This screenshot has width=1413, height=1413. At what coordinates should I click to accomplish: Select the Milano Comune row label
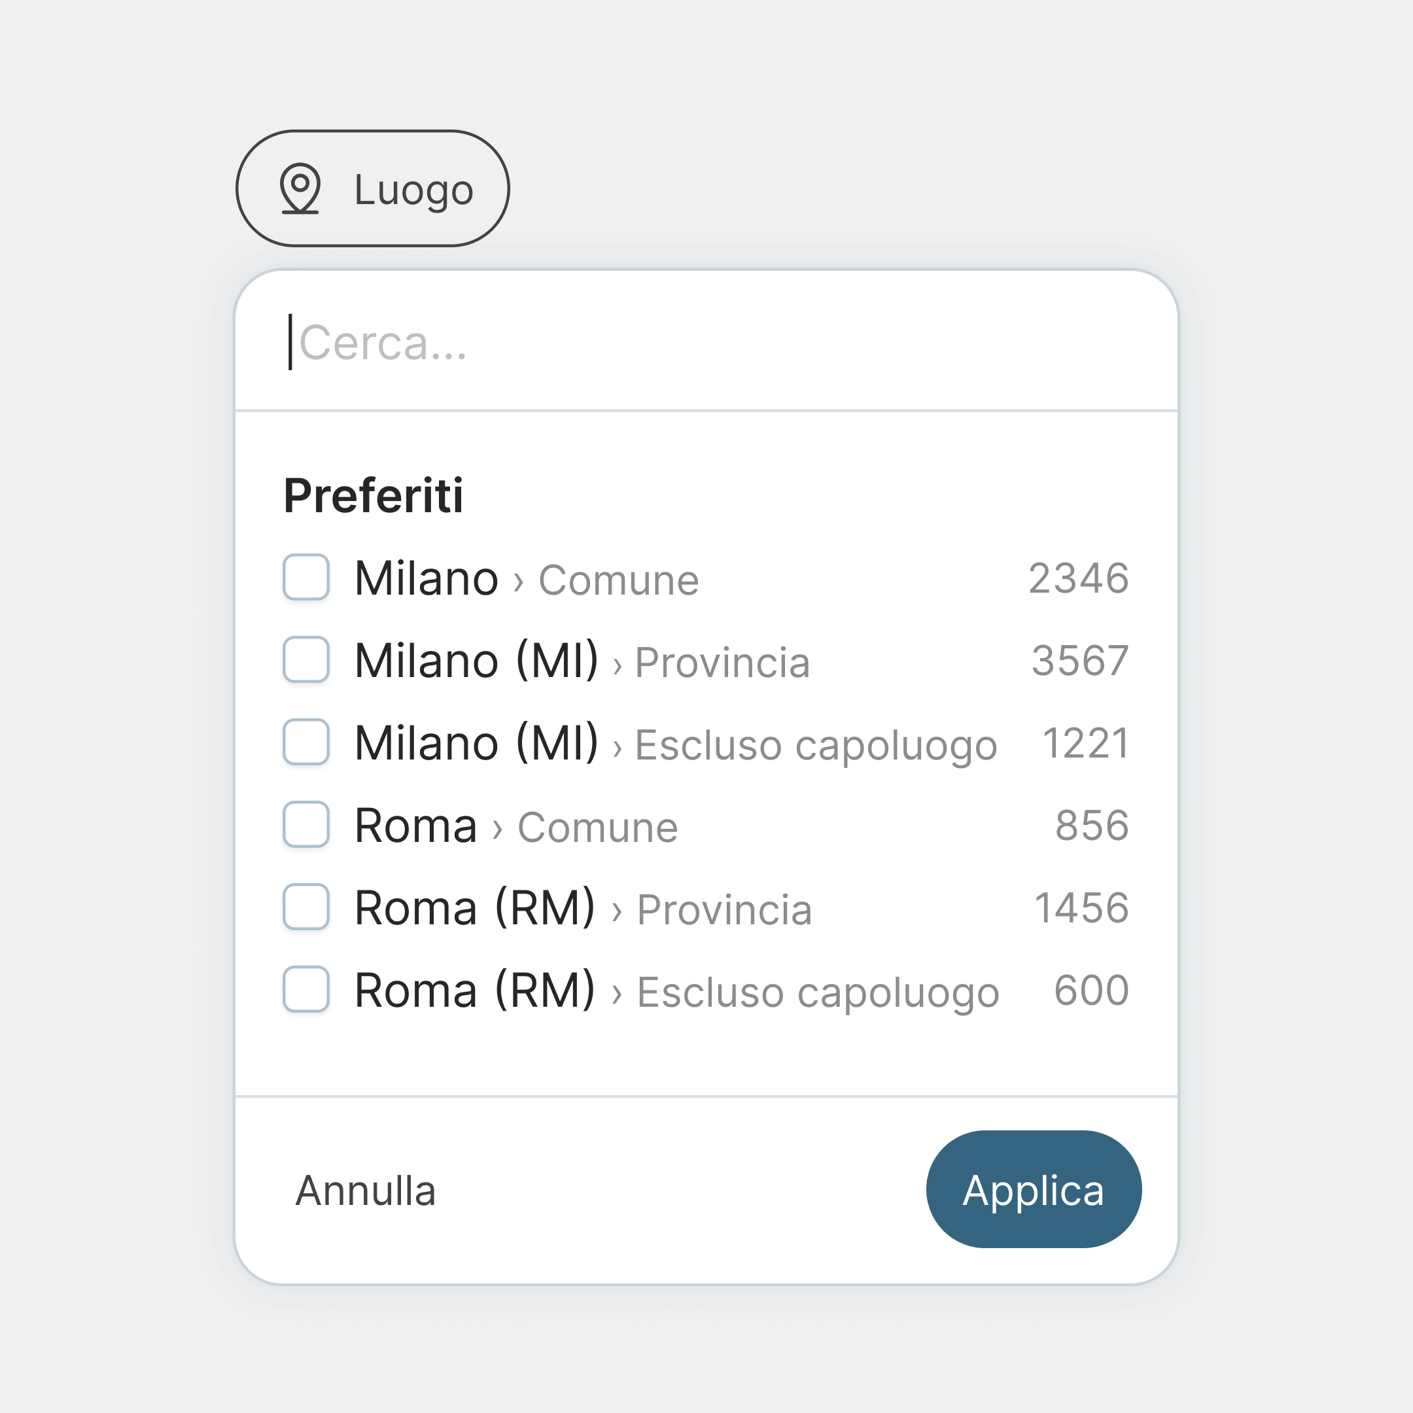click(x=425, y=578)
